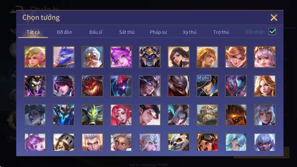Select the panda hero portrait
The height and width of the screenshot is (167, 297).
(x=178, y=142)
